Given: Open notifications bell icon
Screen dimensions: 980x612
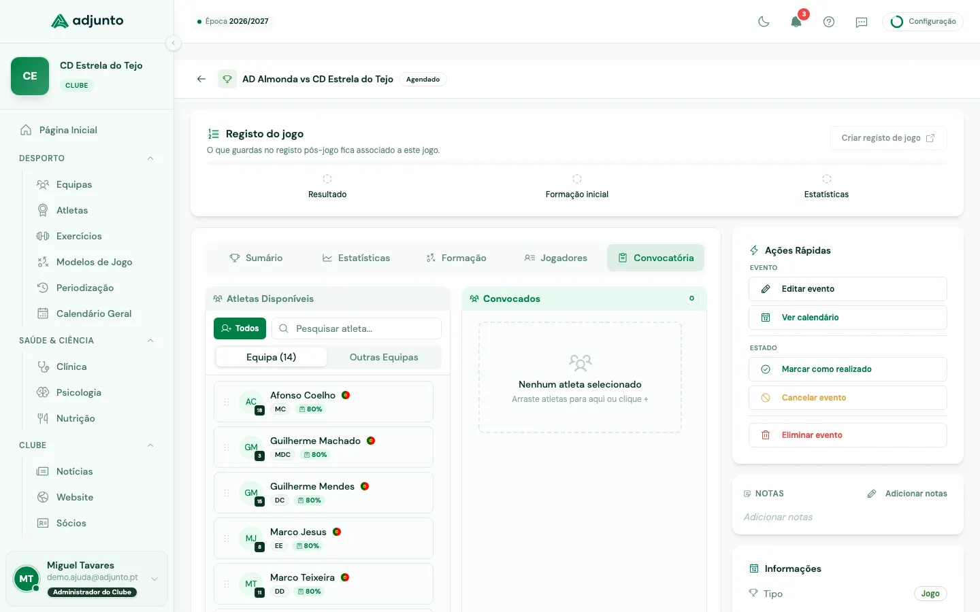Looking at the screenshot, I should pyautogui.click(x=796, y=22).
